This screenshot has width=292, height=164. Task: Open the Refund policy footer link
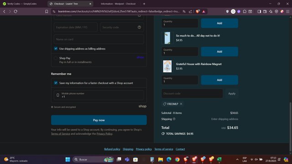(112, 149)
